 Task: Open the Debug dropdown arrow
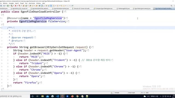[6, 6]
